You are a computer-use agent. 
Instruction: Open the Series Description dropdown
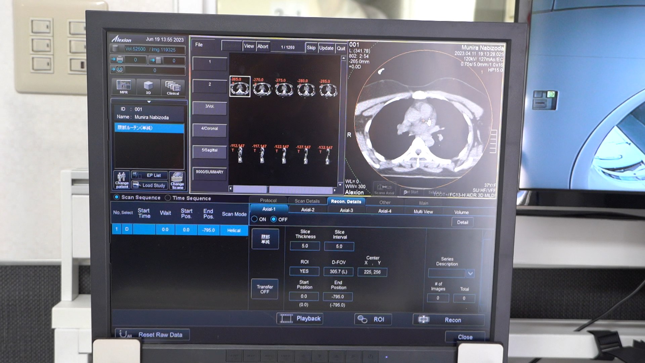(x=470, y=273)
